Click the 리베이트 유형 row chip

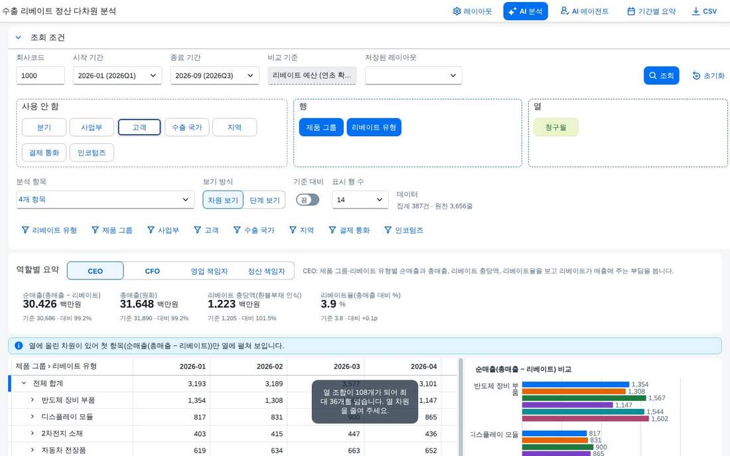pyautogui.click(x=374, y=127)
